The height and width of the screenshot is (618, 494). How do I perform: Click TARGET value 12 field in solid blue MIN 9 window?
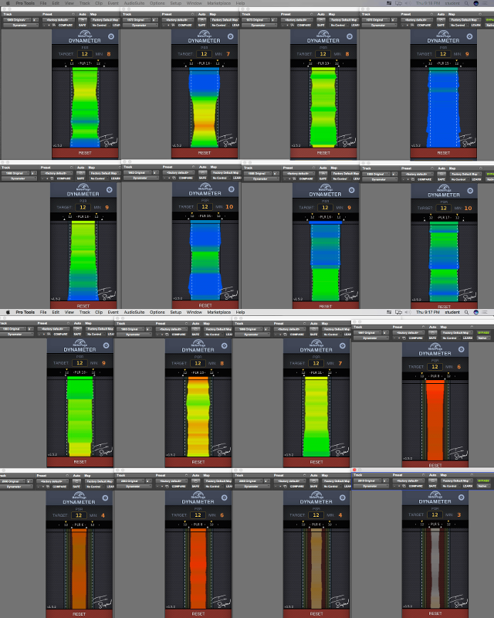click(x=443, y=54)
